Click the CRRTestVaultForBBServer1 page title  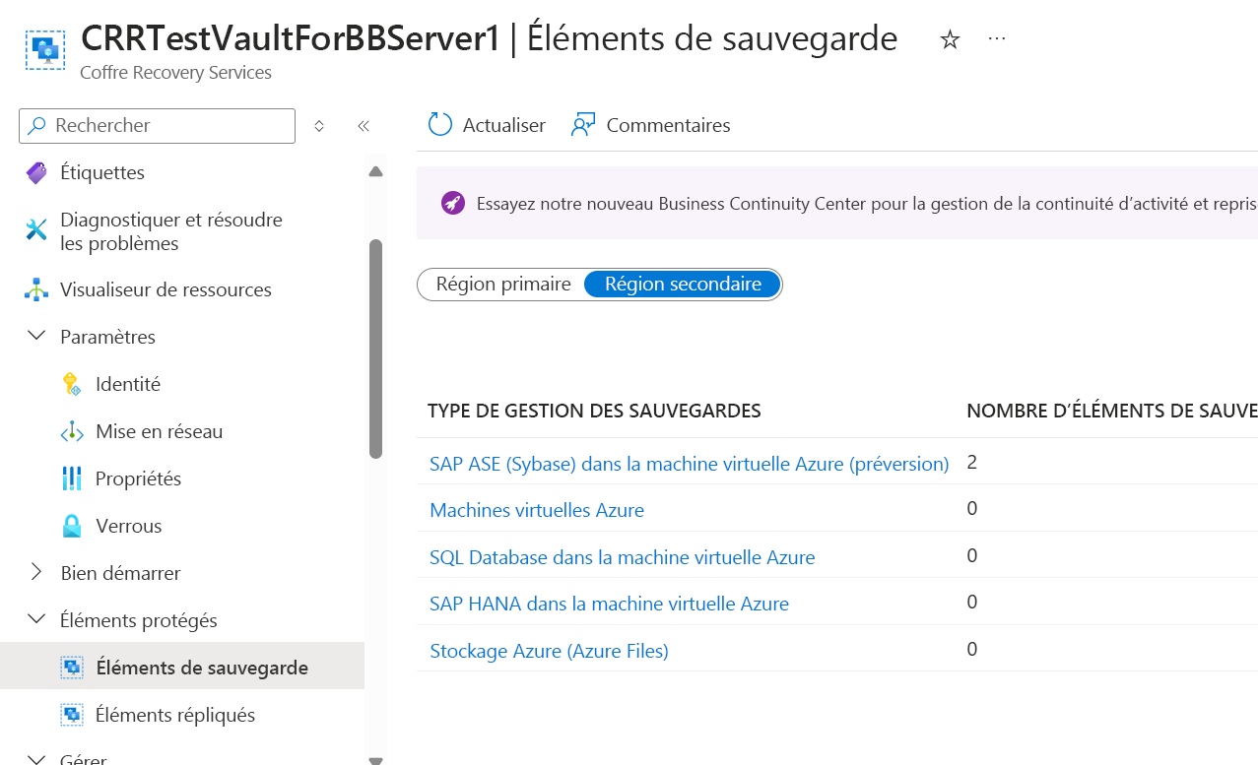pyautogui.click(x=291, y=38)
